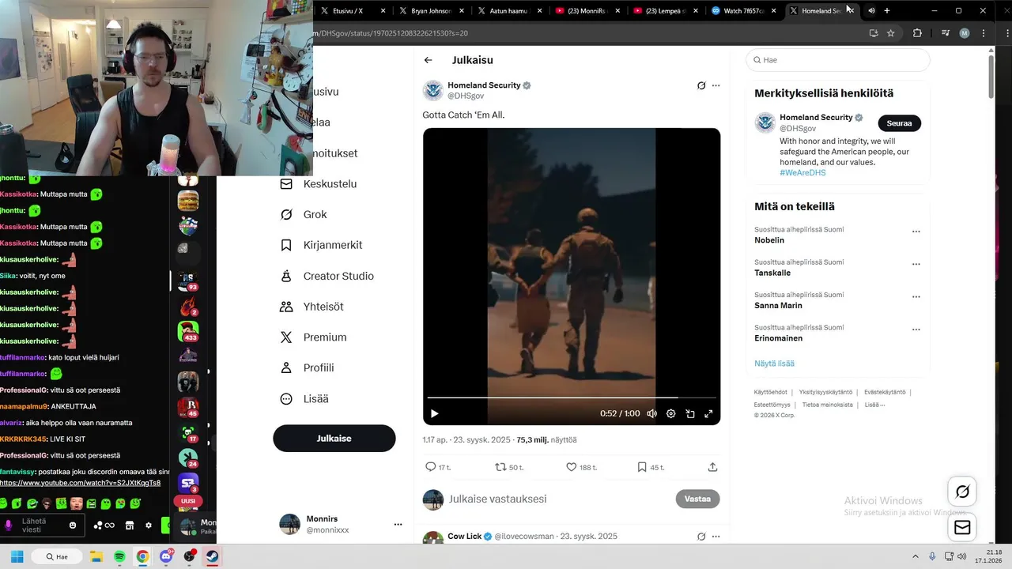The height and width of the screenshot is (569, 1012).
Task: Open Grok in the X sidebar
Action: click(x=304, y=215)
